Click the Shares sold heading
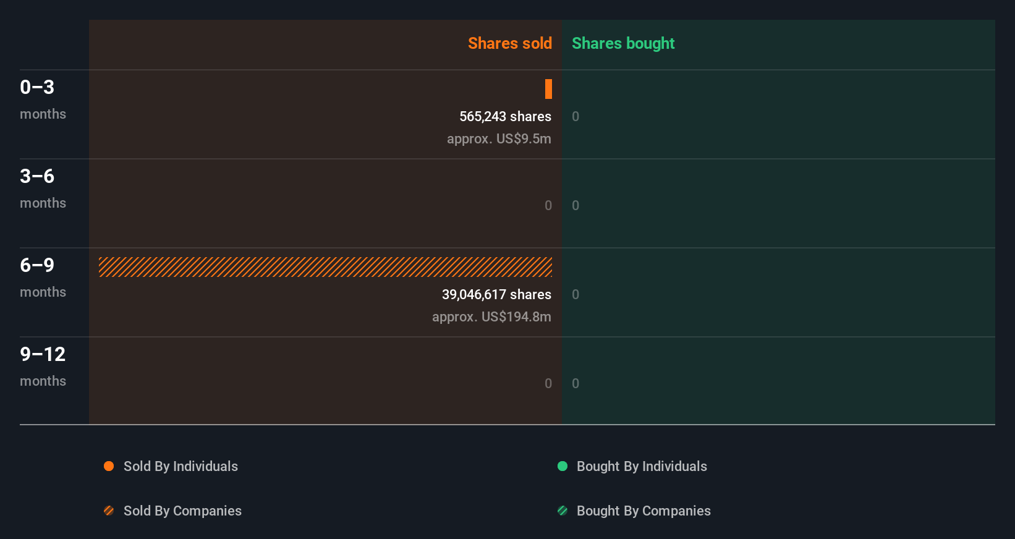The width and height of the screenshot is (1015, 539). [x=510, y=43]
